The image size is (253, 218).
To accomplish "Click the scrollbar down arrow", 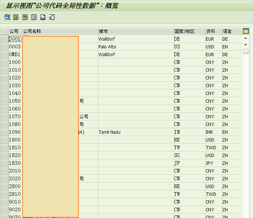I will coord(246,45).
